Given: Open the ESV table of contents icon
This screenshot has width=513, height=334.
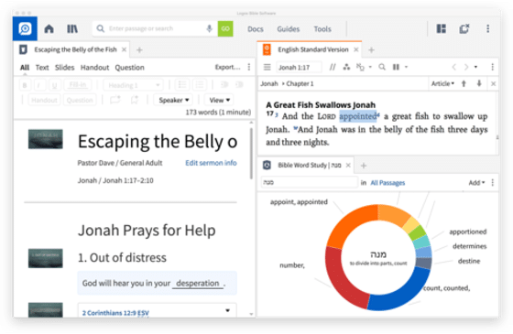Looking at the screenshot, I should click(x=267, y=67).
